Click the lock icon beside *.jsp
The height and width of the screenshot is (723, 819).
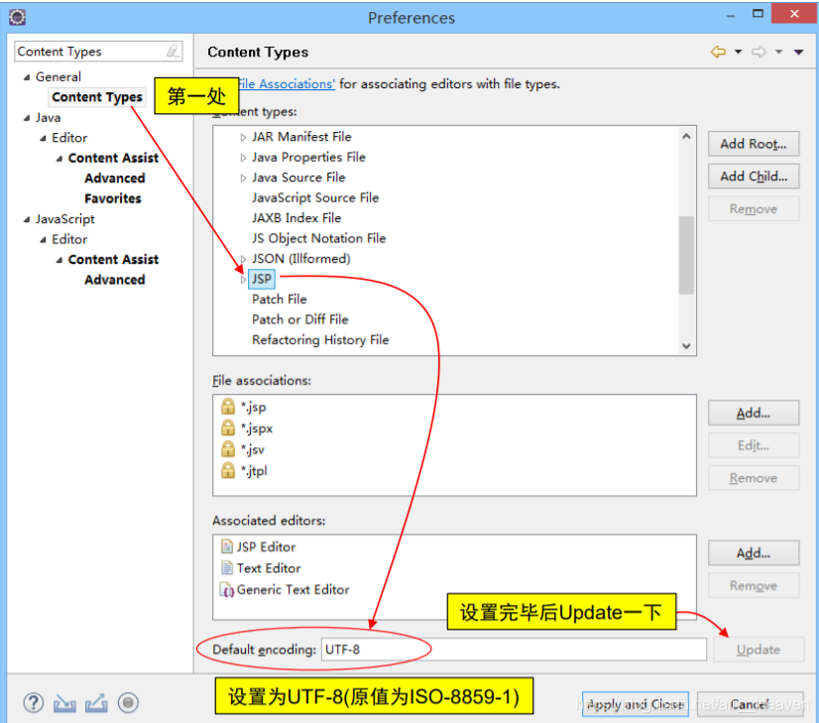[228, 406]
